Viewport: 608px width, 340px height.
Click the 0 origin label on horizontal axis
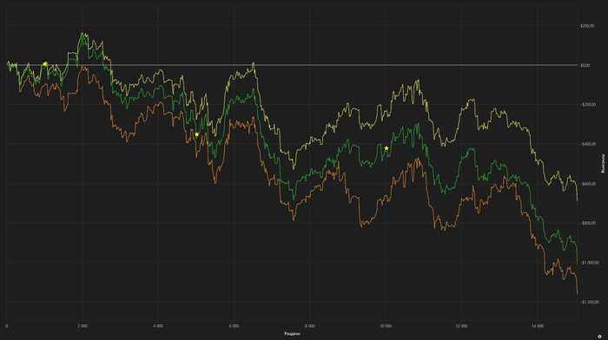click(x=7, y=326)
